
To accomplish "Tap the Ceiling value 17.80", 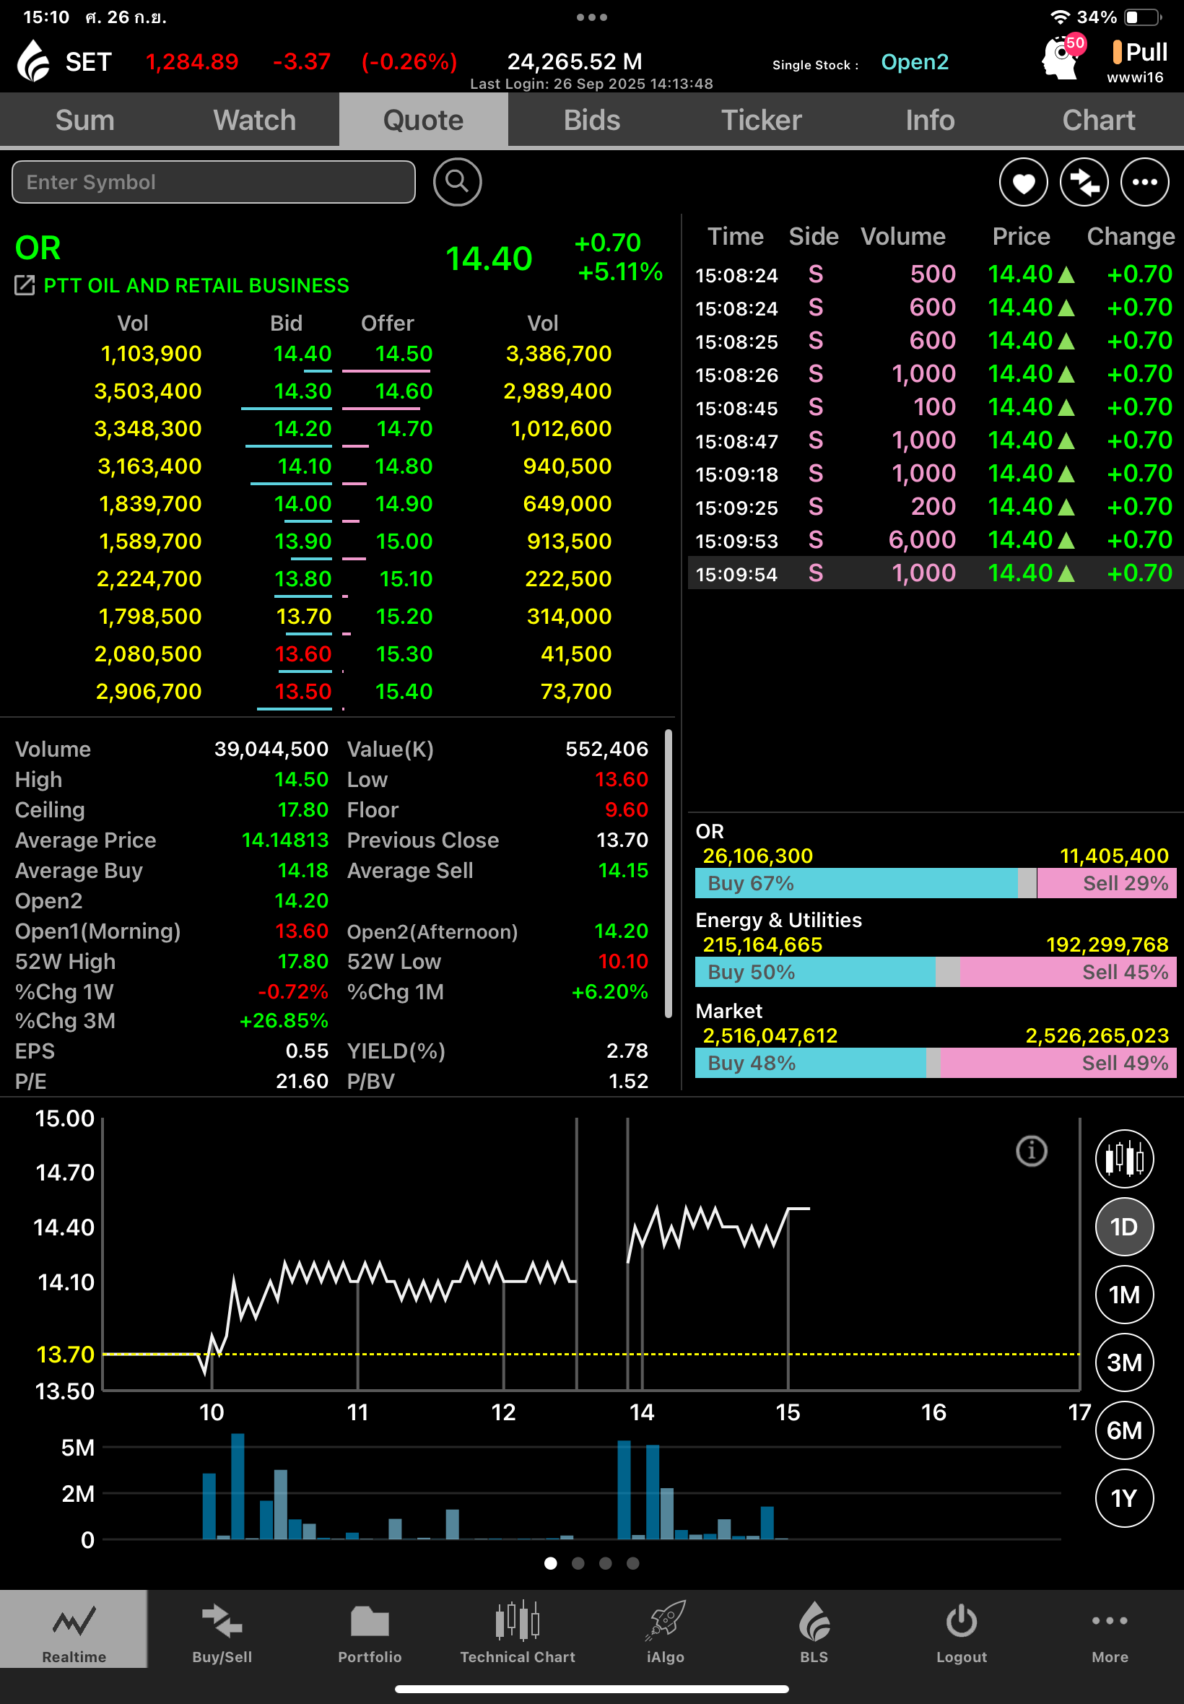I will coord(302,810).
